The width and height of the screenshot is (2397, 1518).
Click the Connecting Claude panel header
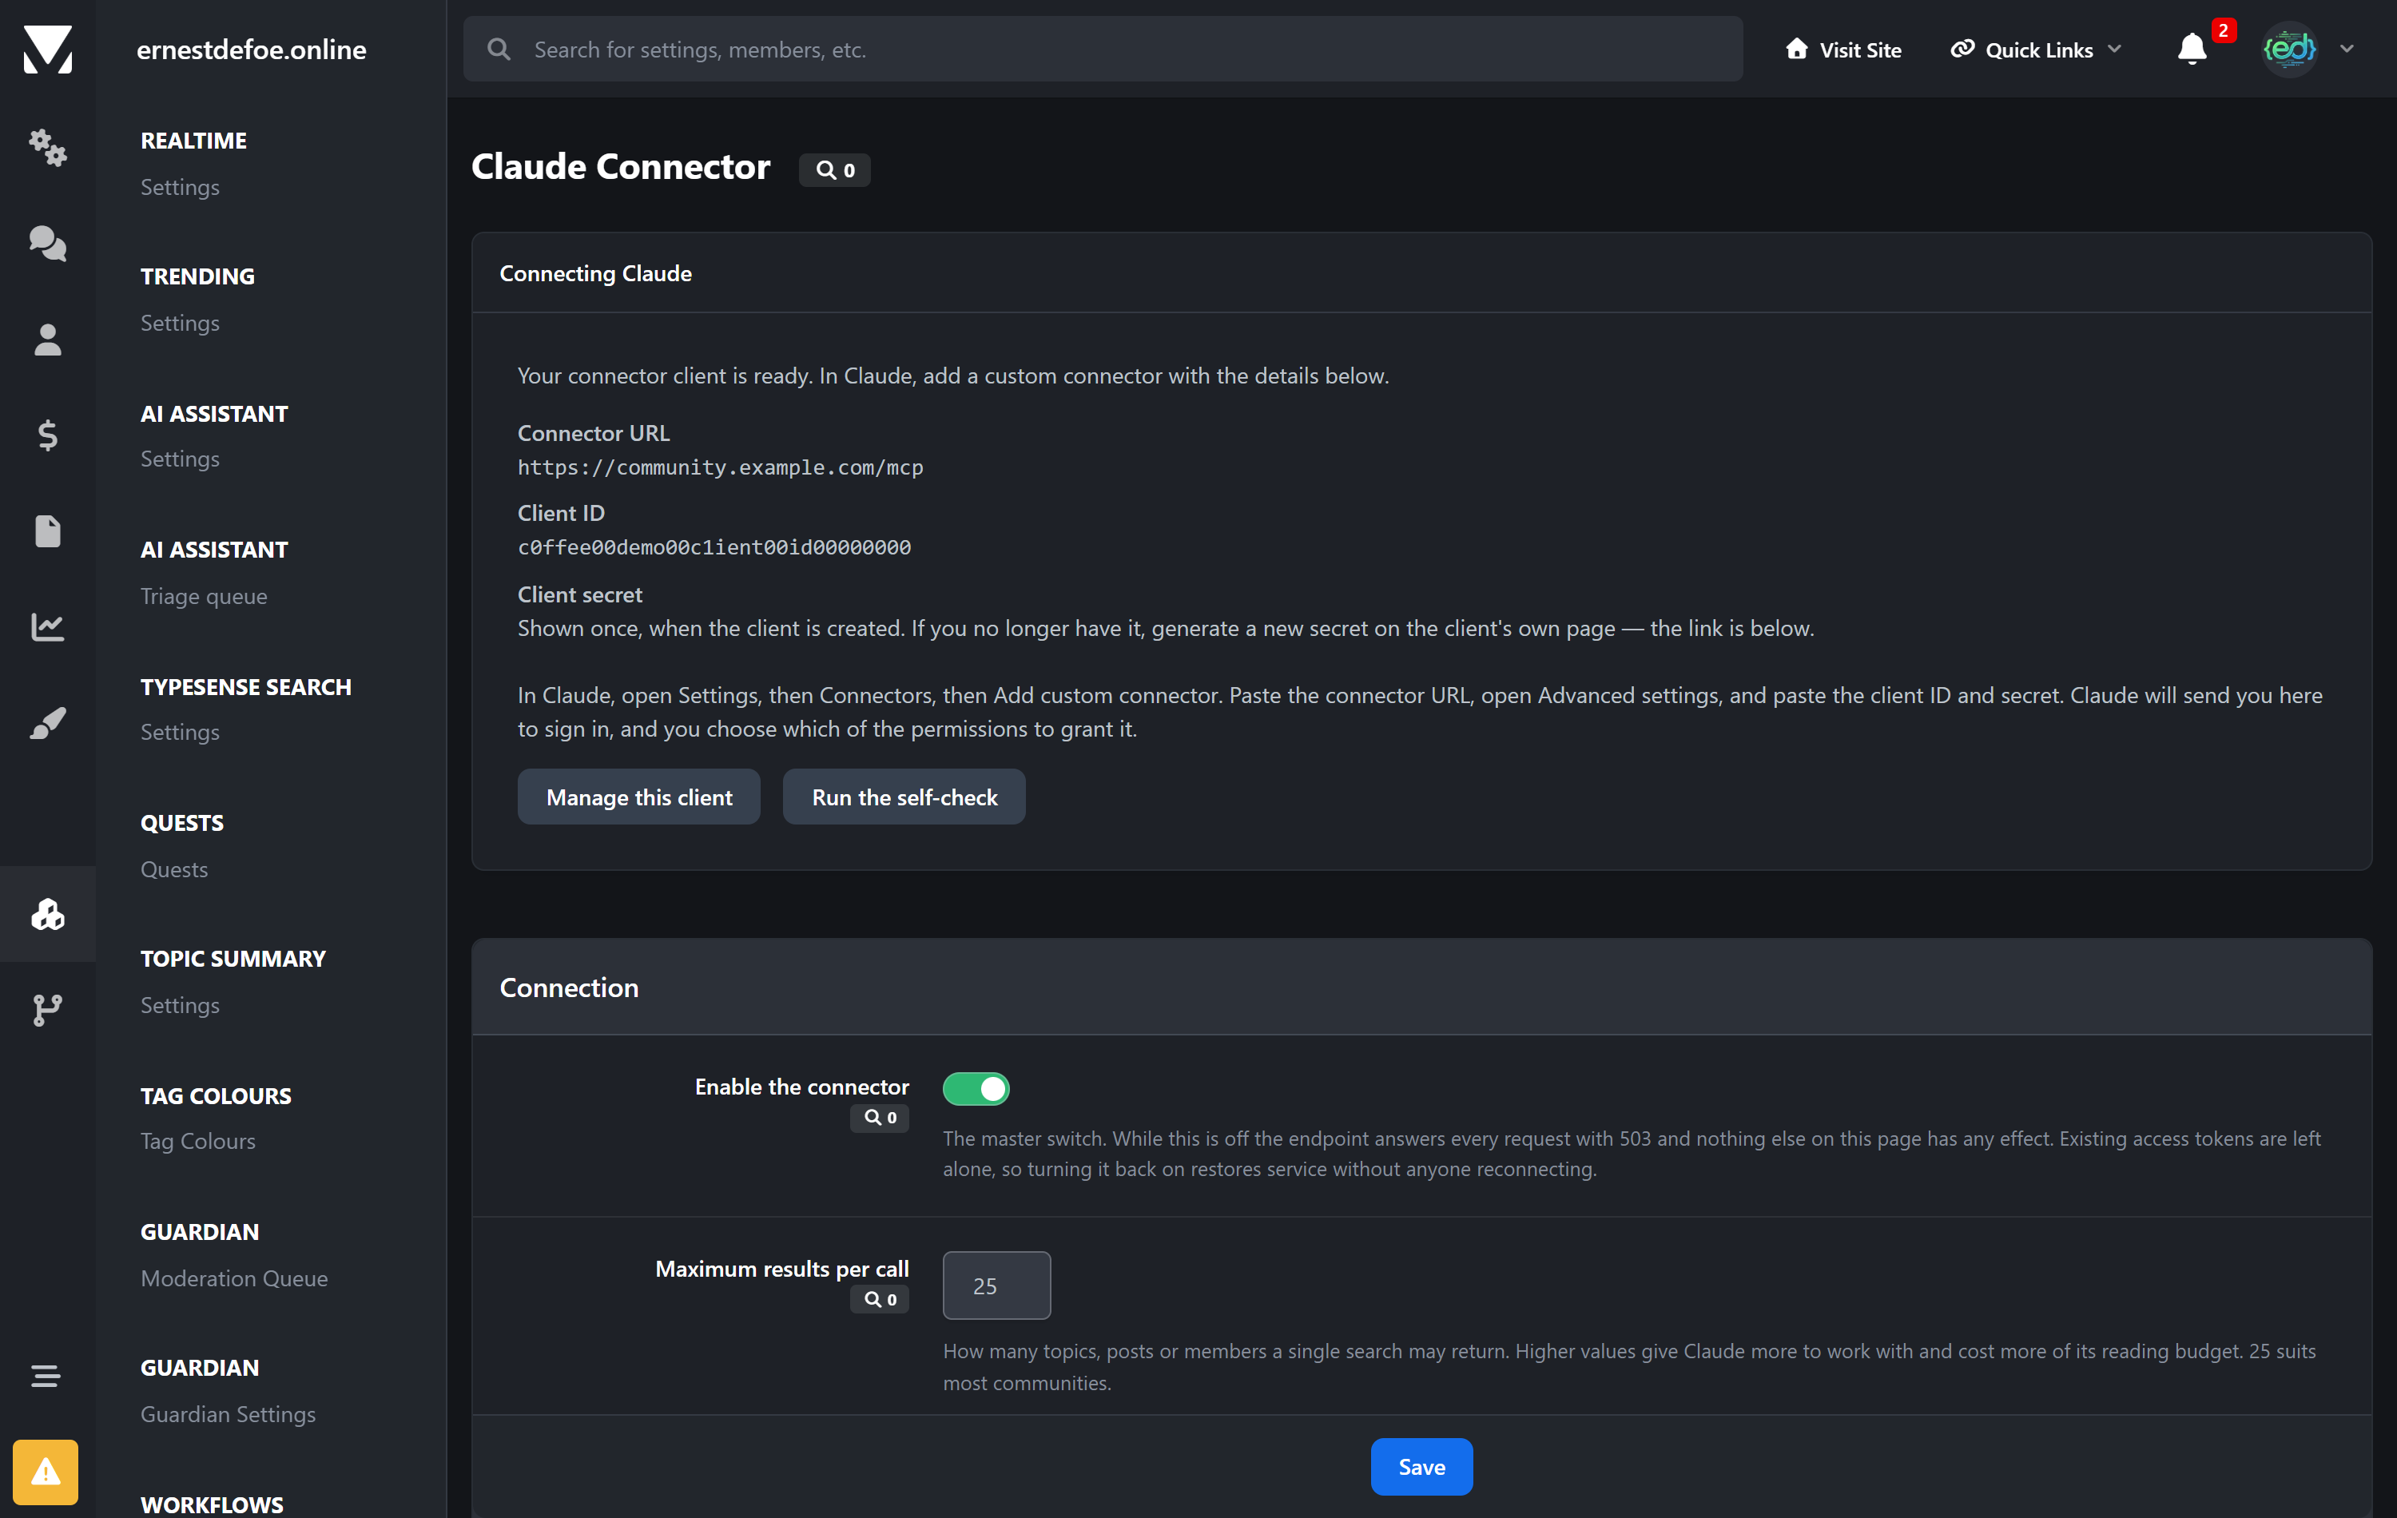click(x=1421, y=272)
